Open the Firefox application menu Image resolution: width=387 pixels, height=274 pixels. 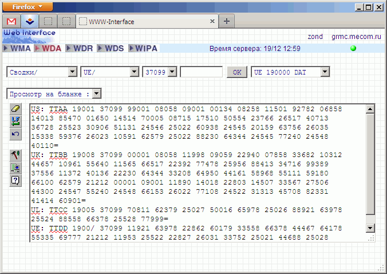[27, 7]
